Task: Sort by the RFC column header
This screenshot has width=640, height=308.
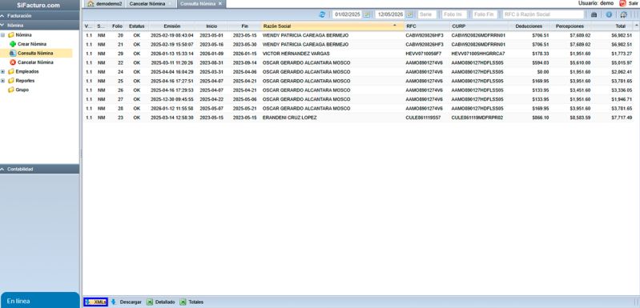Action: point(427,26)
